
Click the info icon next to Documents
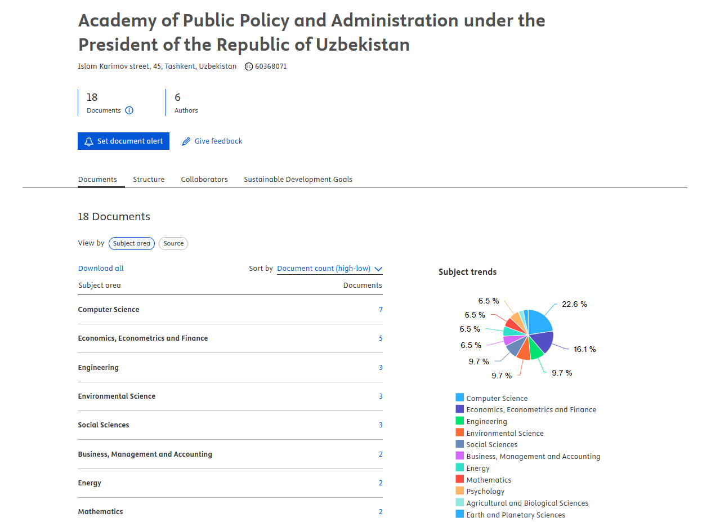click(x=129, y=110)
